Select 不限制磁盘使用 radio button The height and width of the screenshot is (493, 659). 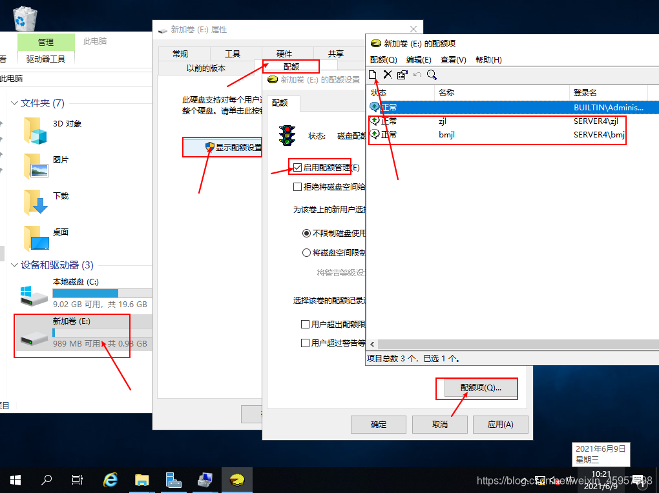pyautogui.click(x=306, y=233)
